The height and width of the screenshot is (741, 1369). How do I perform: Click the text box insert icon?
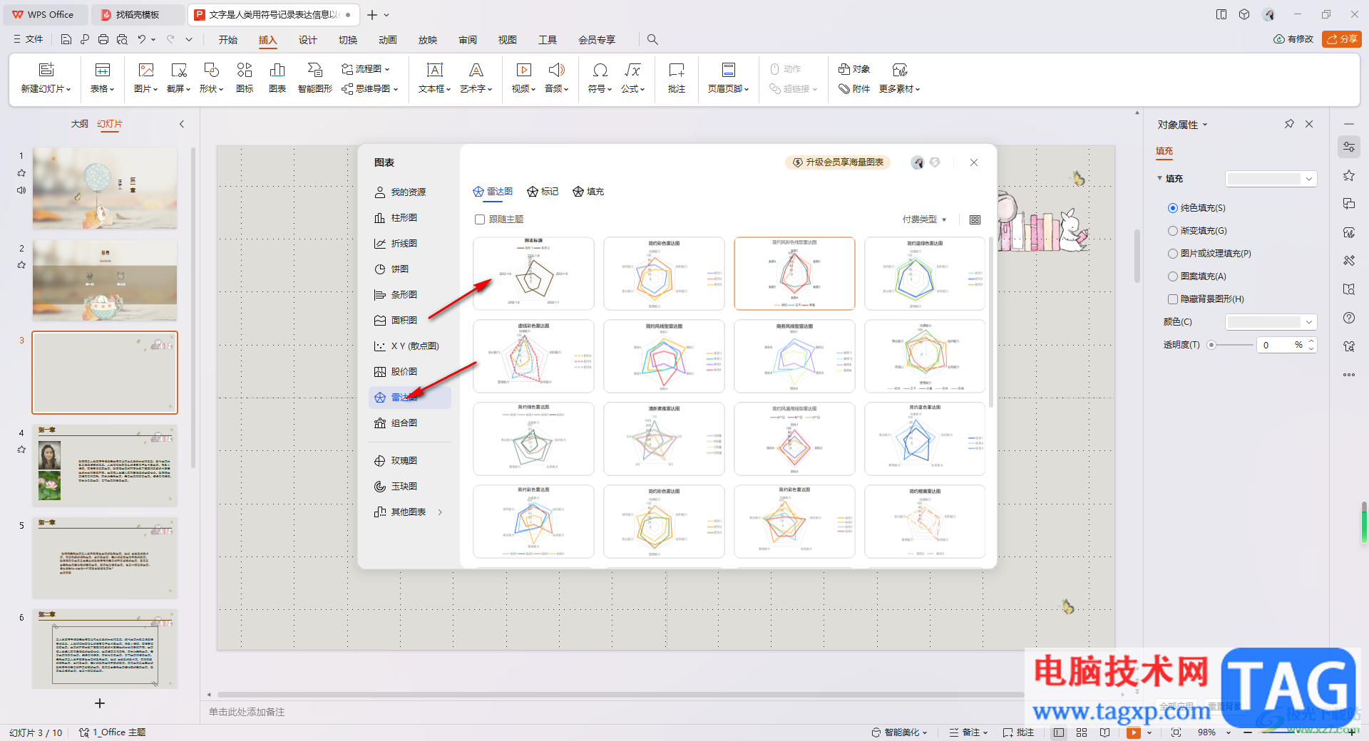434,71
